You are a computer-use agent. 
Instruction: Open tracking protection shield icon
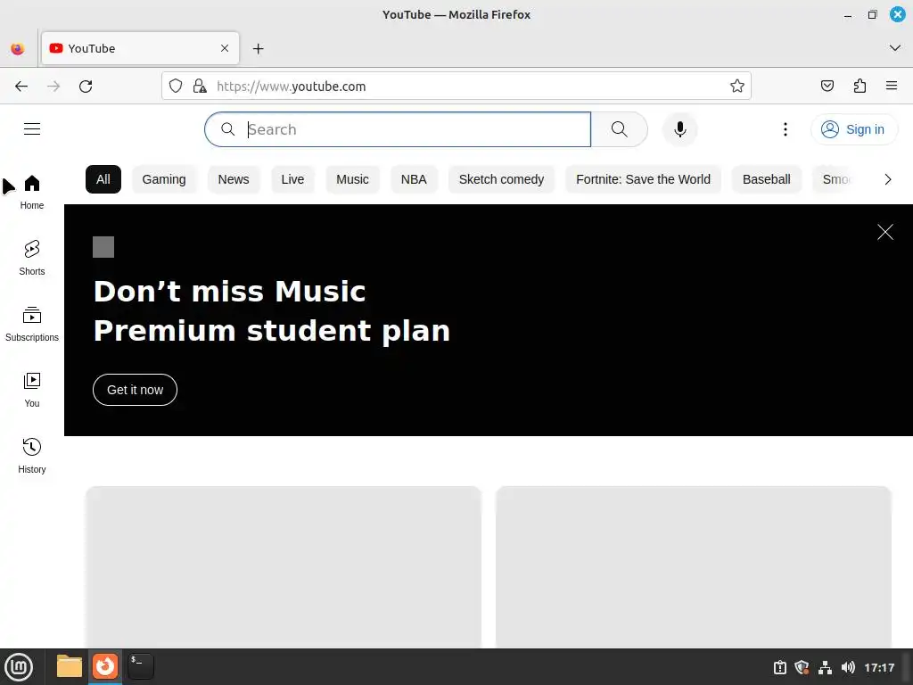(176, 87)
